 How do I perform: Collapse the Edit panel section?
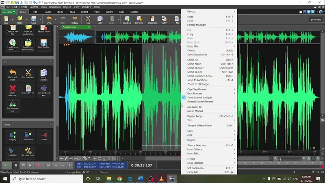tap(51, 62)
